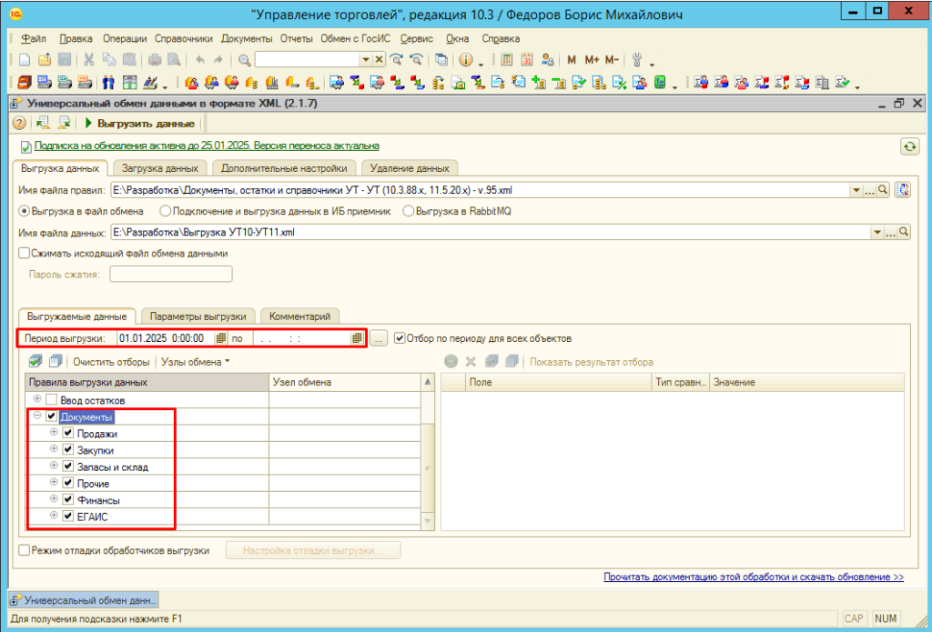The width and height of the screenshot is (932, 632).
Task: Click the red X beside toolbar search box
Action: [379, 59]
